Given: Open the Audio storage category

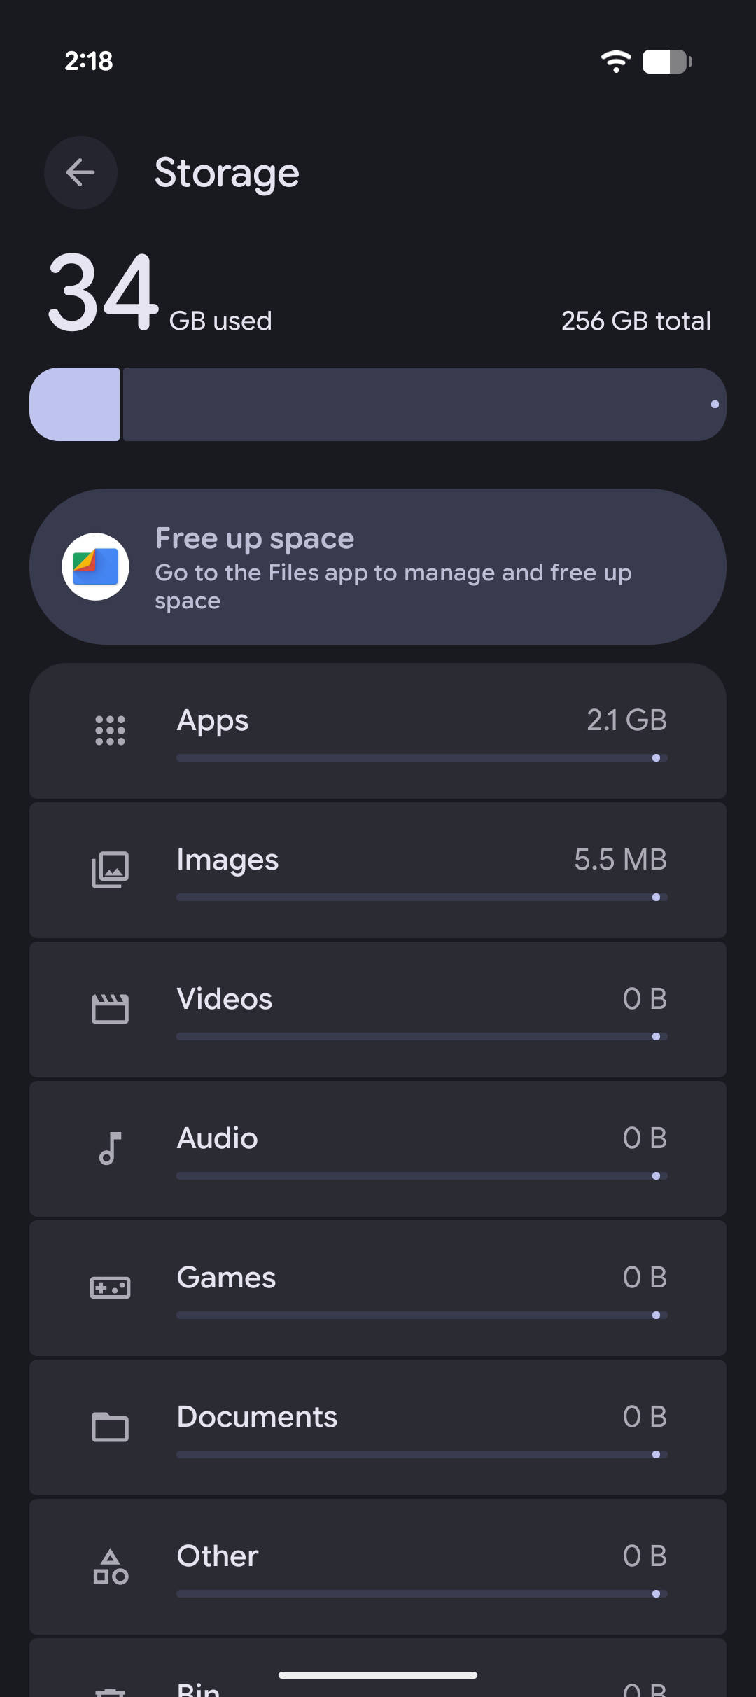Looking at the screenshot, I should point(378,1149).
